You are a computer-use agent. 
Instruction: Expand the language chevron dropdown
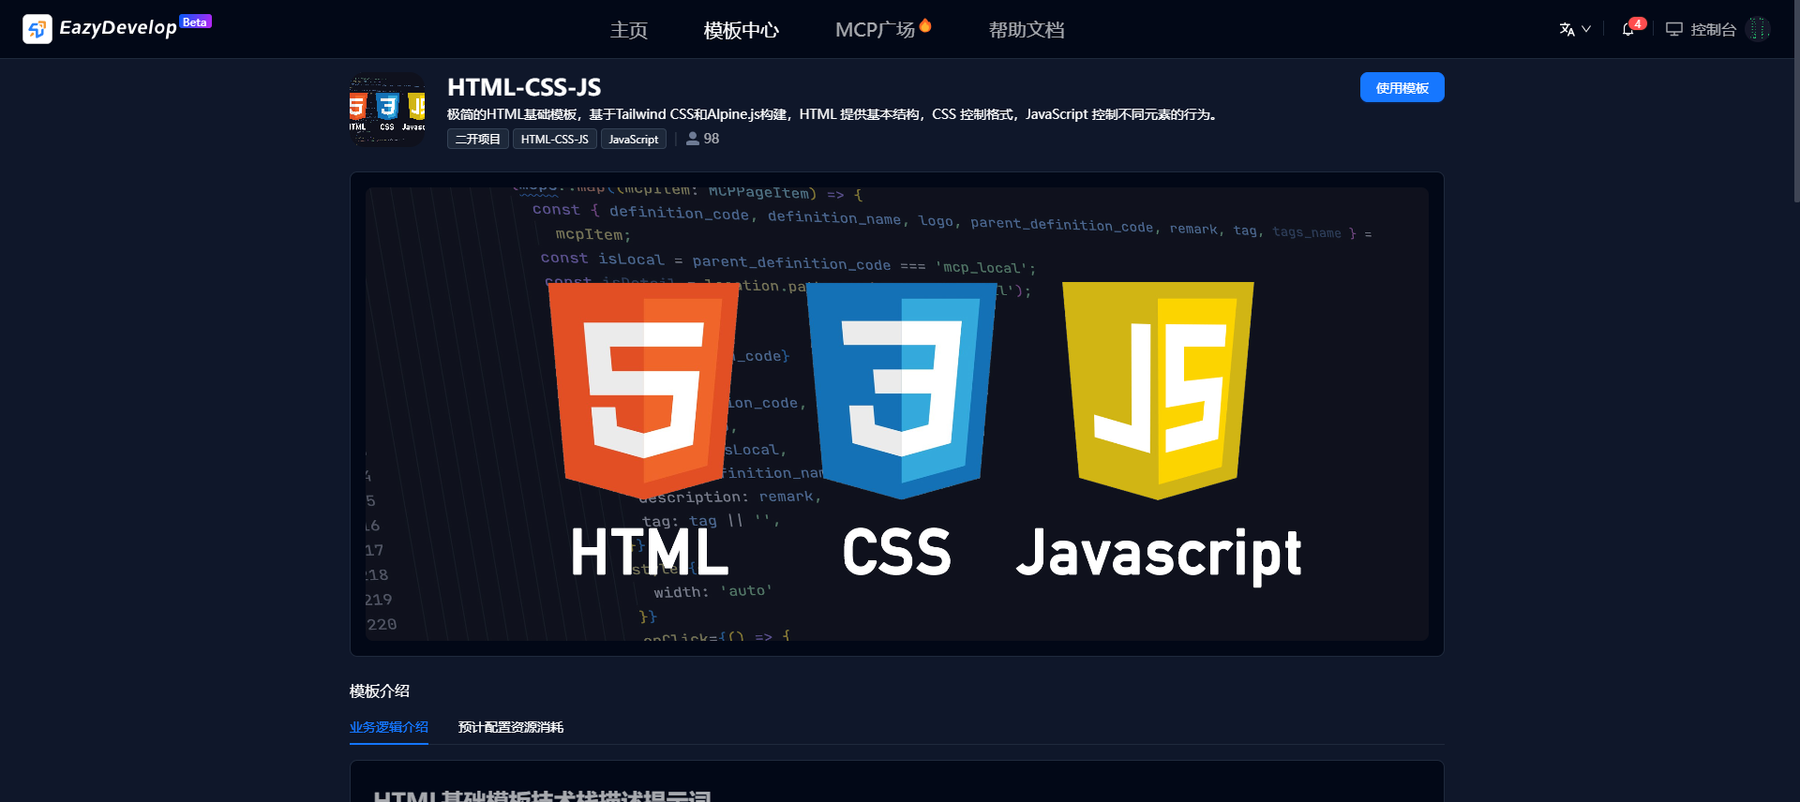pyautogui.click(x=1586, y=29)
